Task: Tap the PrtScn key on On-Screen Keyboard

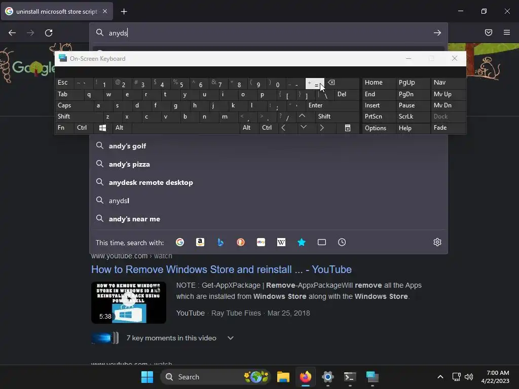Action: click(378, 116)
